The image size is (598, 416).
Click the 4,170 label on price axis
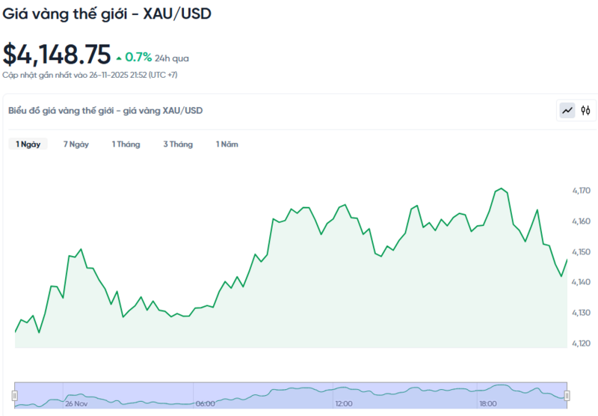click(581, 192)
